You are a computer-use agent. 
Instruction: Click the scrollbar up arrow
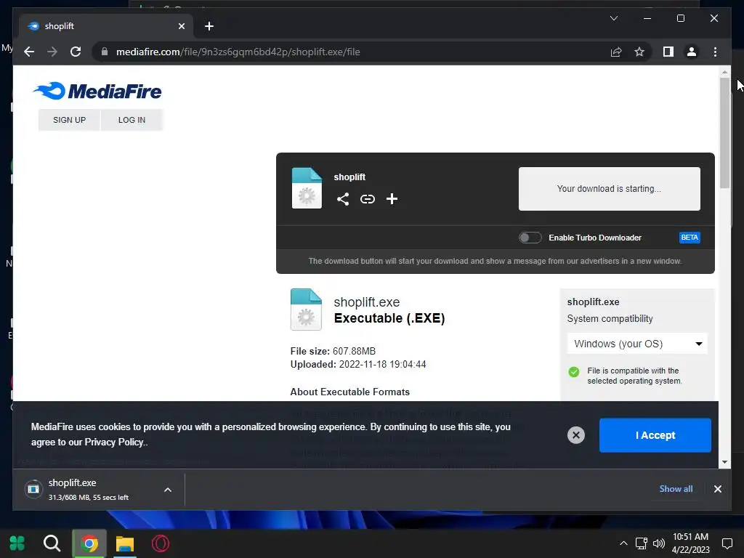click(724, 72)
